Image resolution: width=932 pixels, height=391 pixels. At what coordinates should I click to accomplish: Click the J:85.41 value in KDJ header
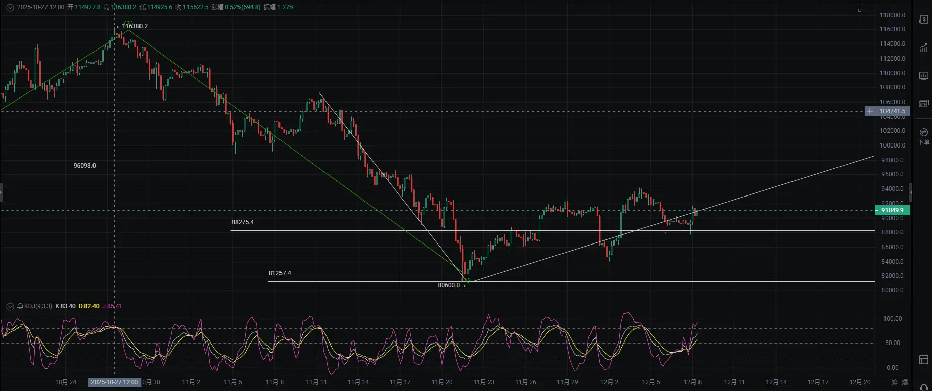coord(112,306)
